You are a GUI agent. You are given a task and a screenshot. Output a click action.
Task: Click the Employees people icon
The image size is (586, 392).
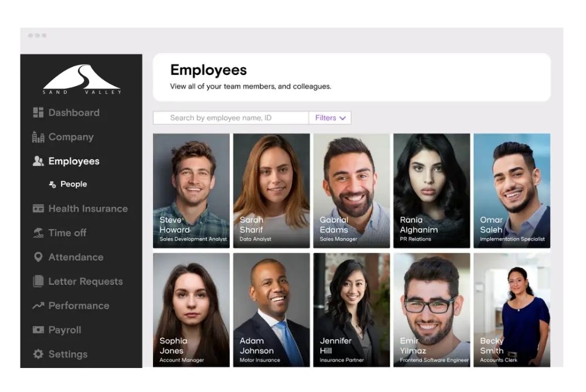[38, 161]
